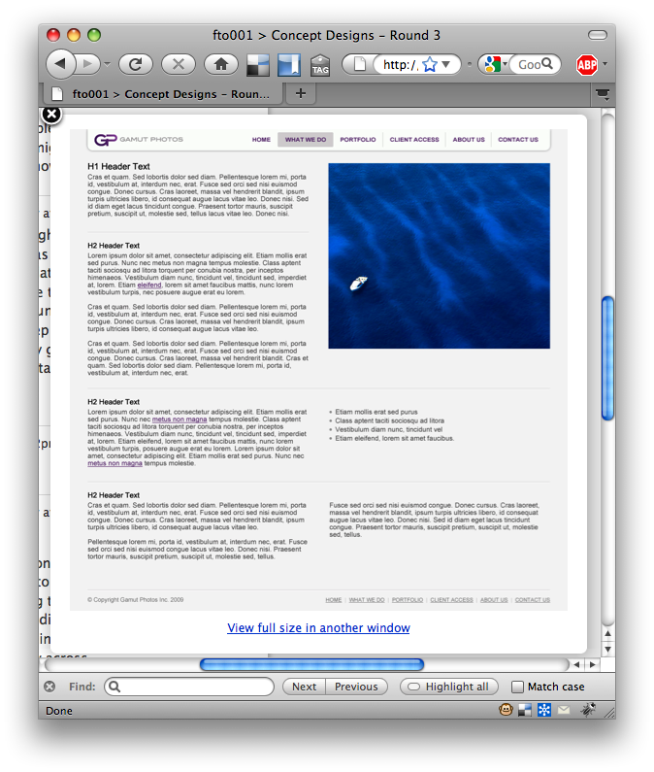Viewport: 654px width, 772px height.
Task: Click 'View full size in another window' link
Action: click(x=318, y=628)
